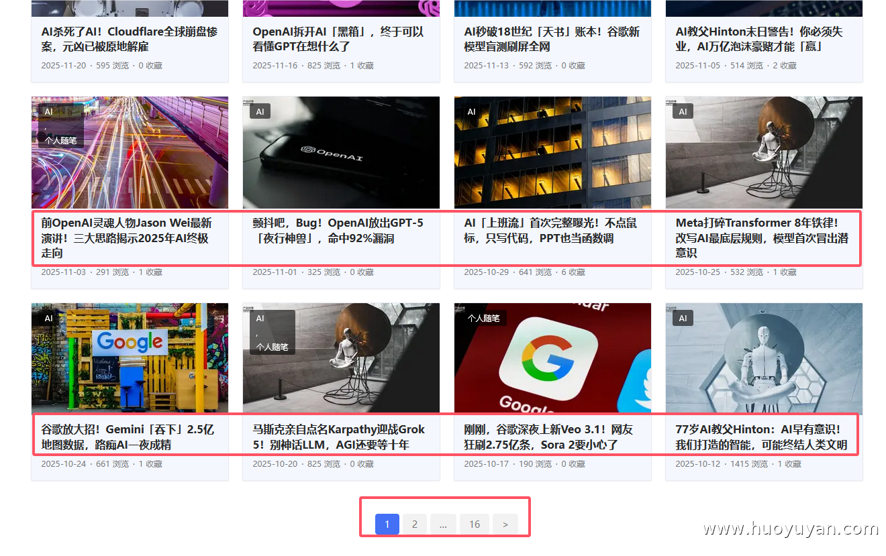Open the article 马斯克亲自点名Karpathy迎战Grok 5
Screen dimensions: 886x556
coord(339,437)
